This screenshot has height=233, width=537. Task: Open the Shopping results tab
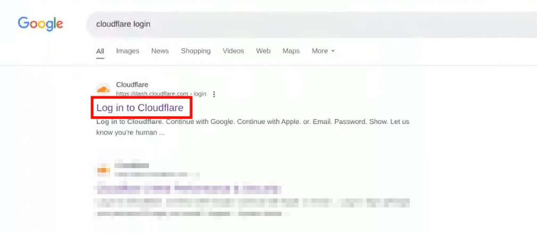(195, 51)
